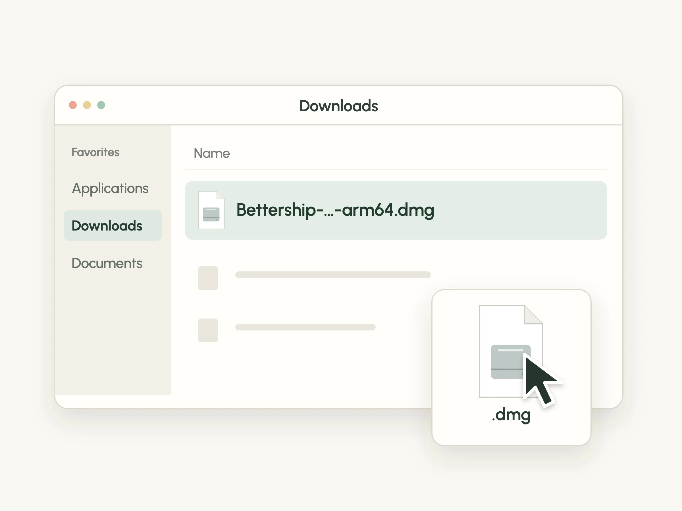Click the yellow minimize window dot
Viewport: 682px width, 511px height.
click(x=87, y=105)
